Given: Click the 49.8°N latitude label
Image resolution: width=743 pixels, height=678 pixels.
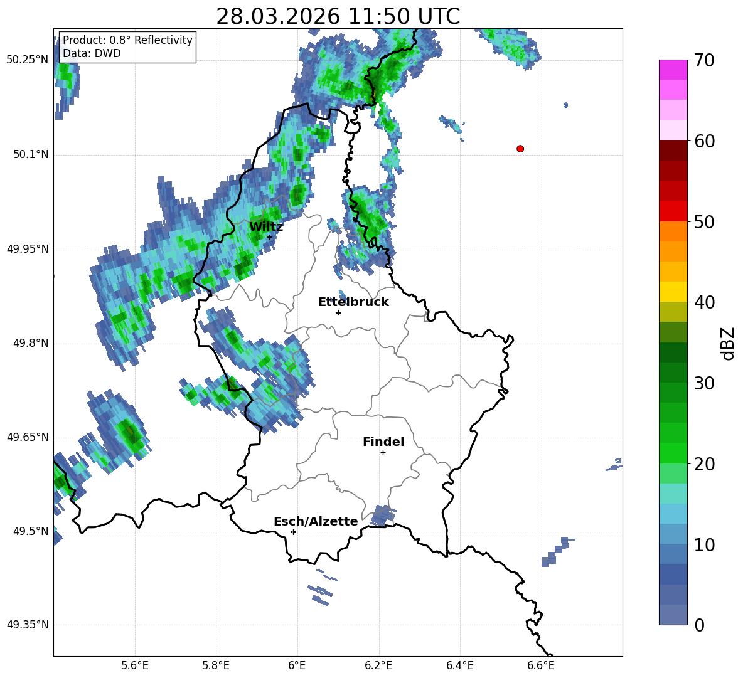Looking at the screenshot, I should 30,343.
